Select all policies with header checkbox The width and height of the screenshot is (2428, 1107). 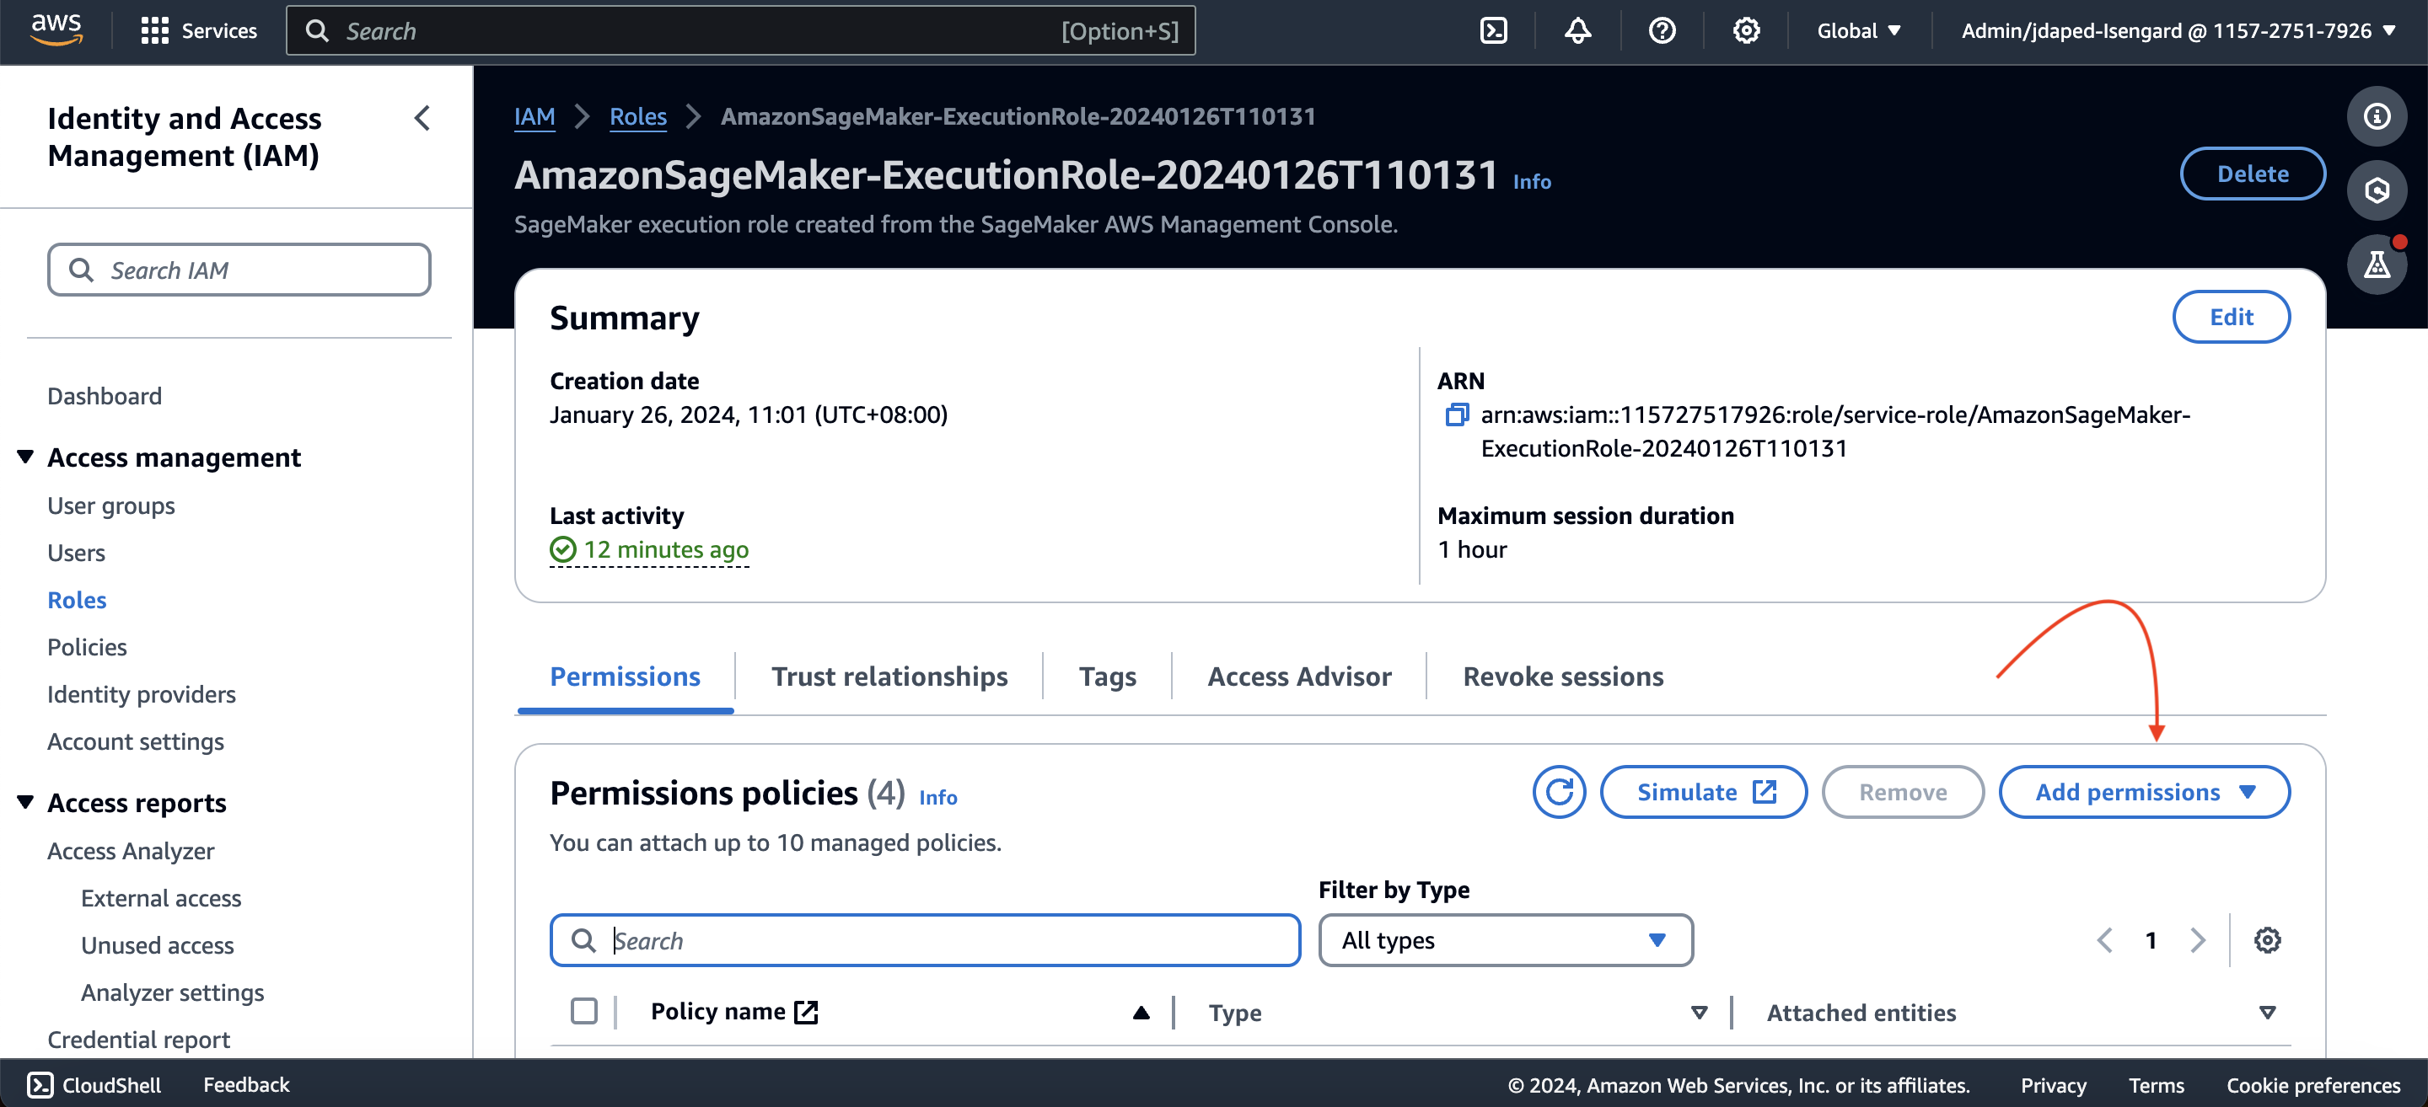click(x=583, y=1011)
